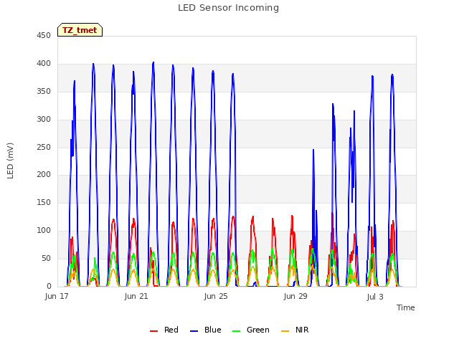
Task: Click the Jul 3 x-axis label
Action: [375, 297]
